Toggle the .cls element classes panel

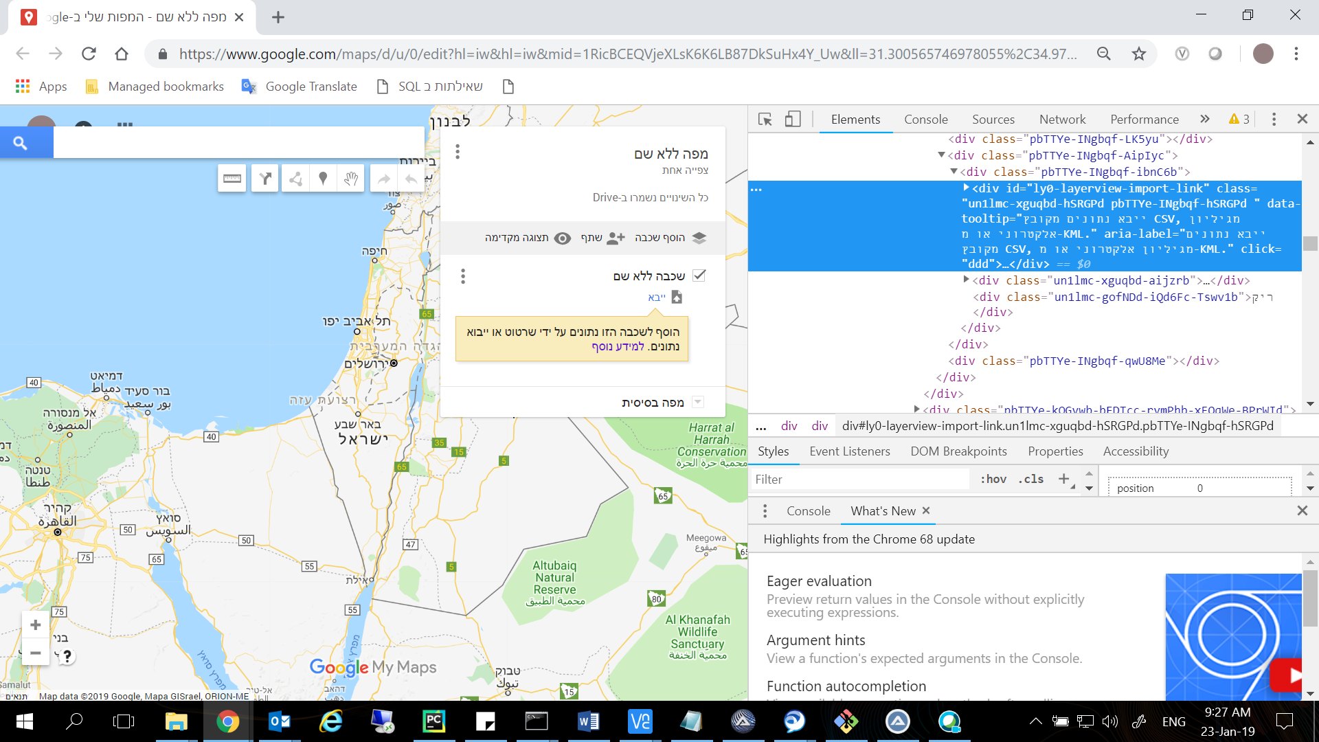(1030, 479)
